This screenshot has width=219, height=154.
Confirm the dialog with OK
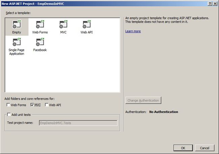coord(183,148)
